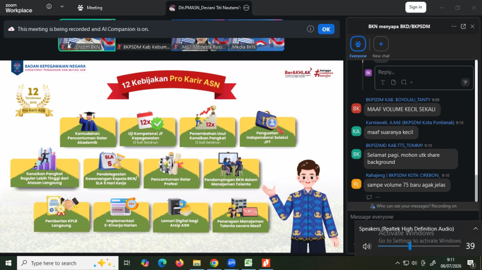Viewport: 482px width, 270px height.
Task: Open Zoom app from the taskbar
Action: [x=232, y=263]
